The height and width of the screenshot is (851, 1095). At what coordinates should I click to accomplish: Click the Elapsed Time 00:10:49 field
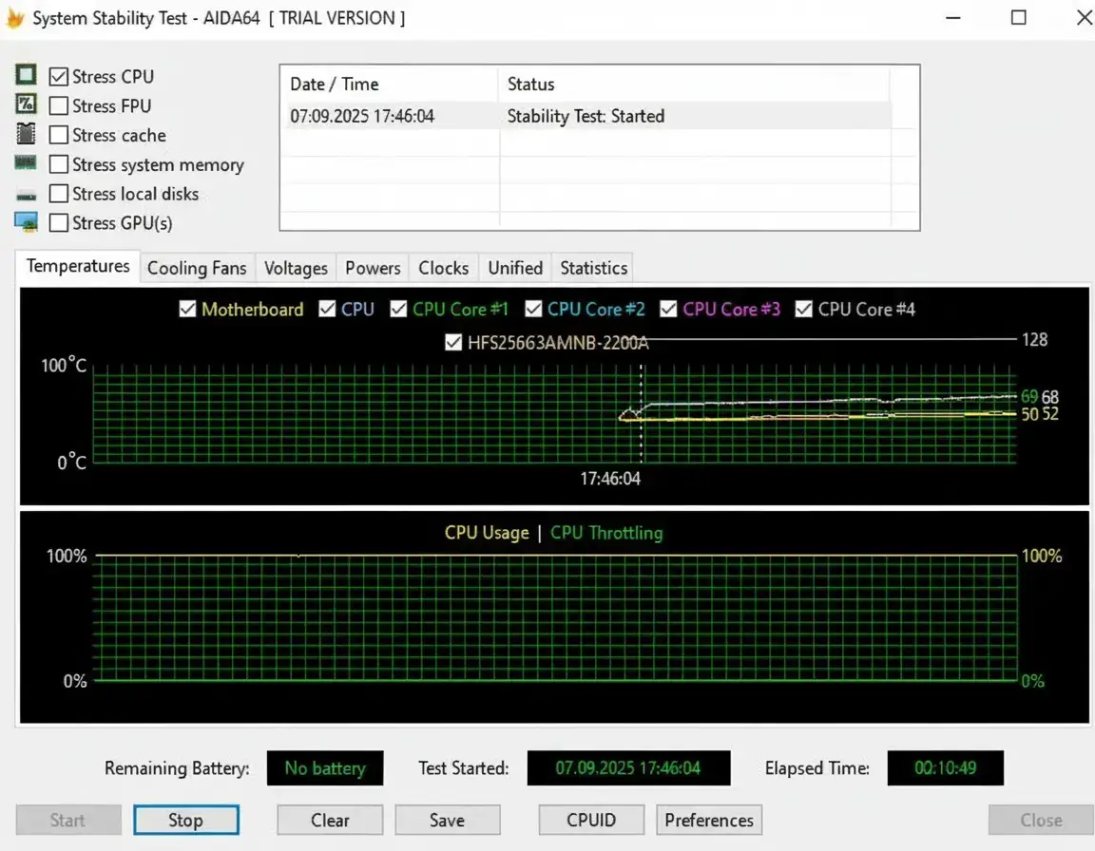tap(945, 768)
